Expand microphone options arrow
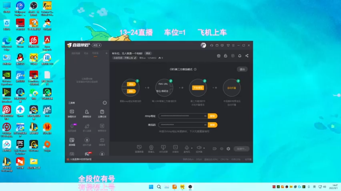The width and height of the screenshot is (341, 191). click(192, 148)
